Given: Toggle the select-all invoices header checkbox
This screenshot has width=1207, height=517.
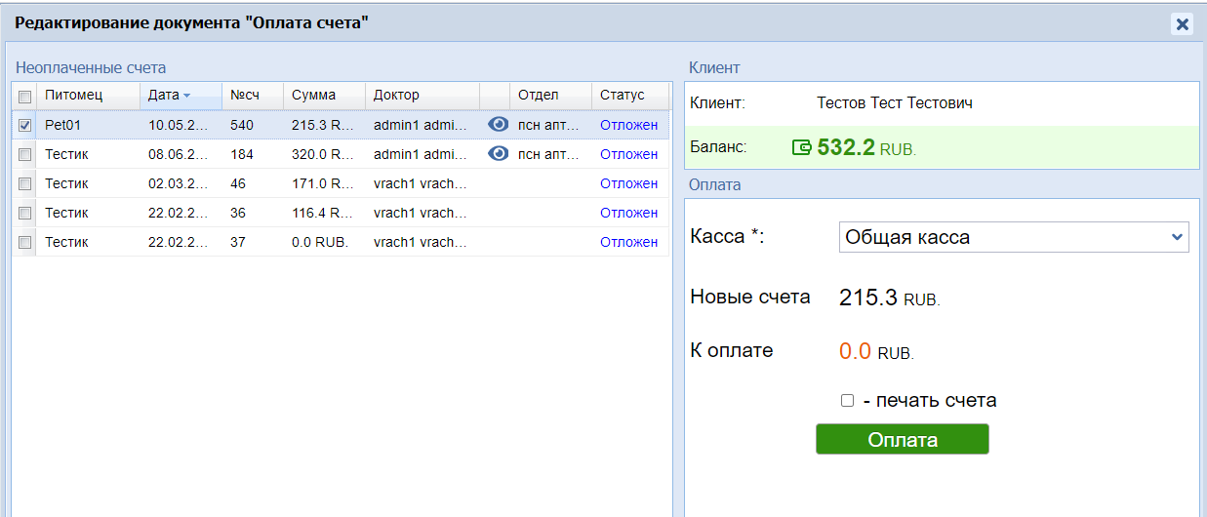Looking at the screenshot, I should coord(25,96).
